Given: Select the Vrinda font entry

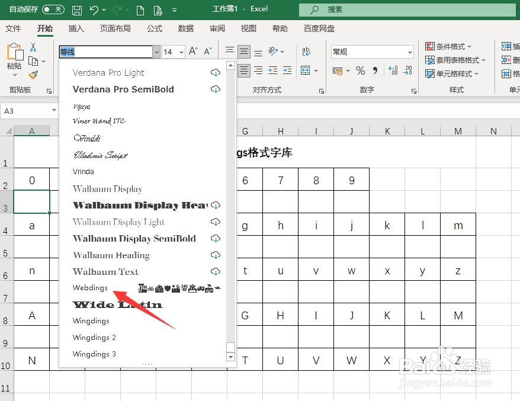Looking at the screenshot, I should (x=83, y=172).
